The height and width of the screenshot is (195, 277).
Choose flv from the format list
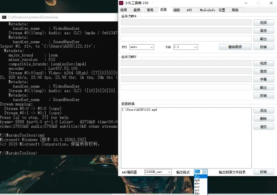tap(201, 177)
